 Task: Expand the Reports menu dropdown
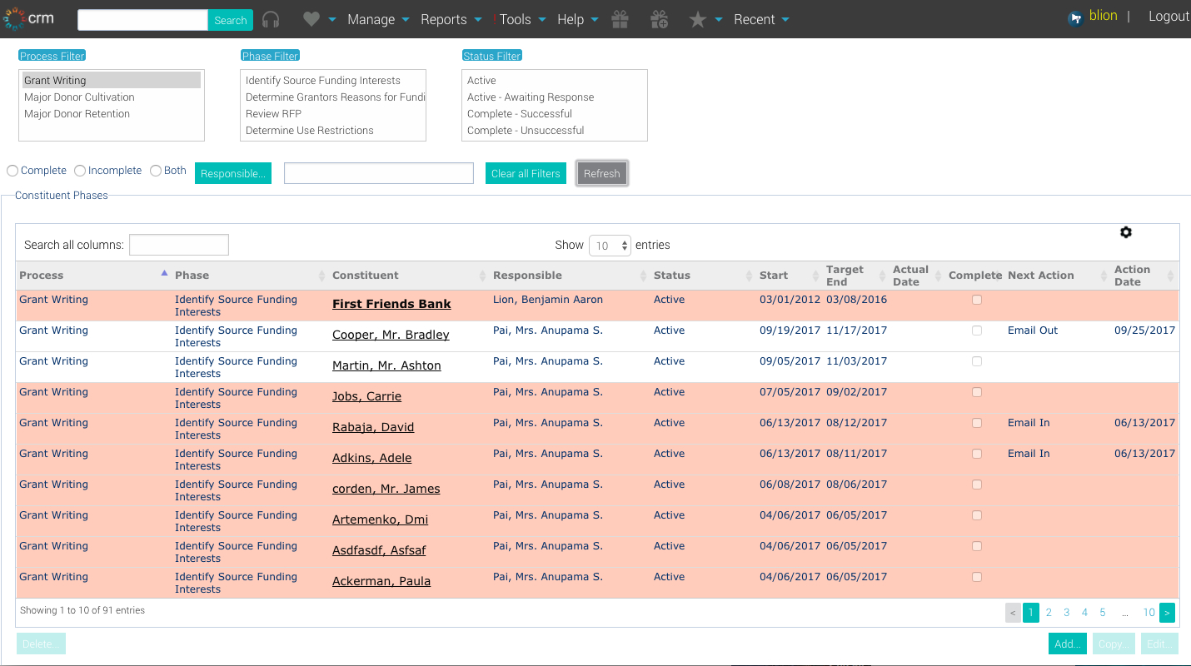coord(451,19)
